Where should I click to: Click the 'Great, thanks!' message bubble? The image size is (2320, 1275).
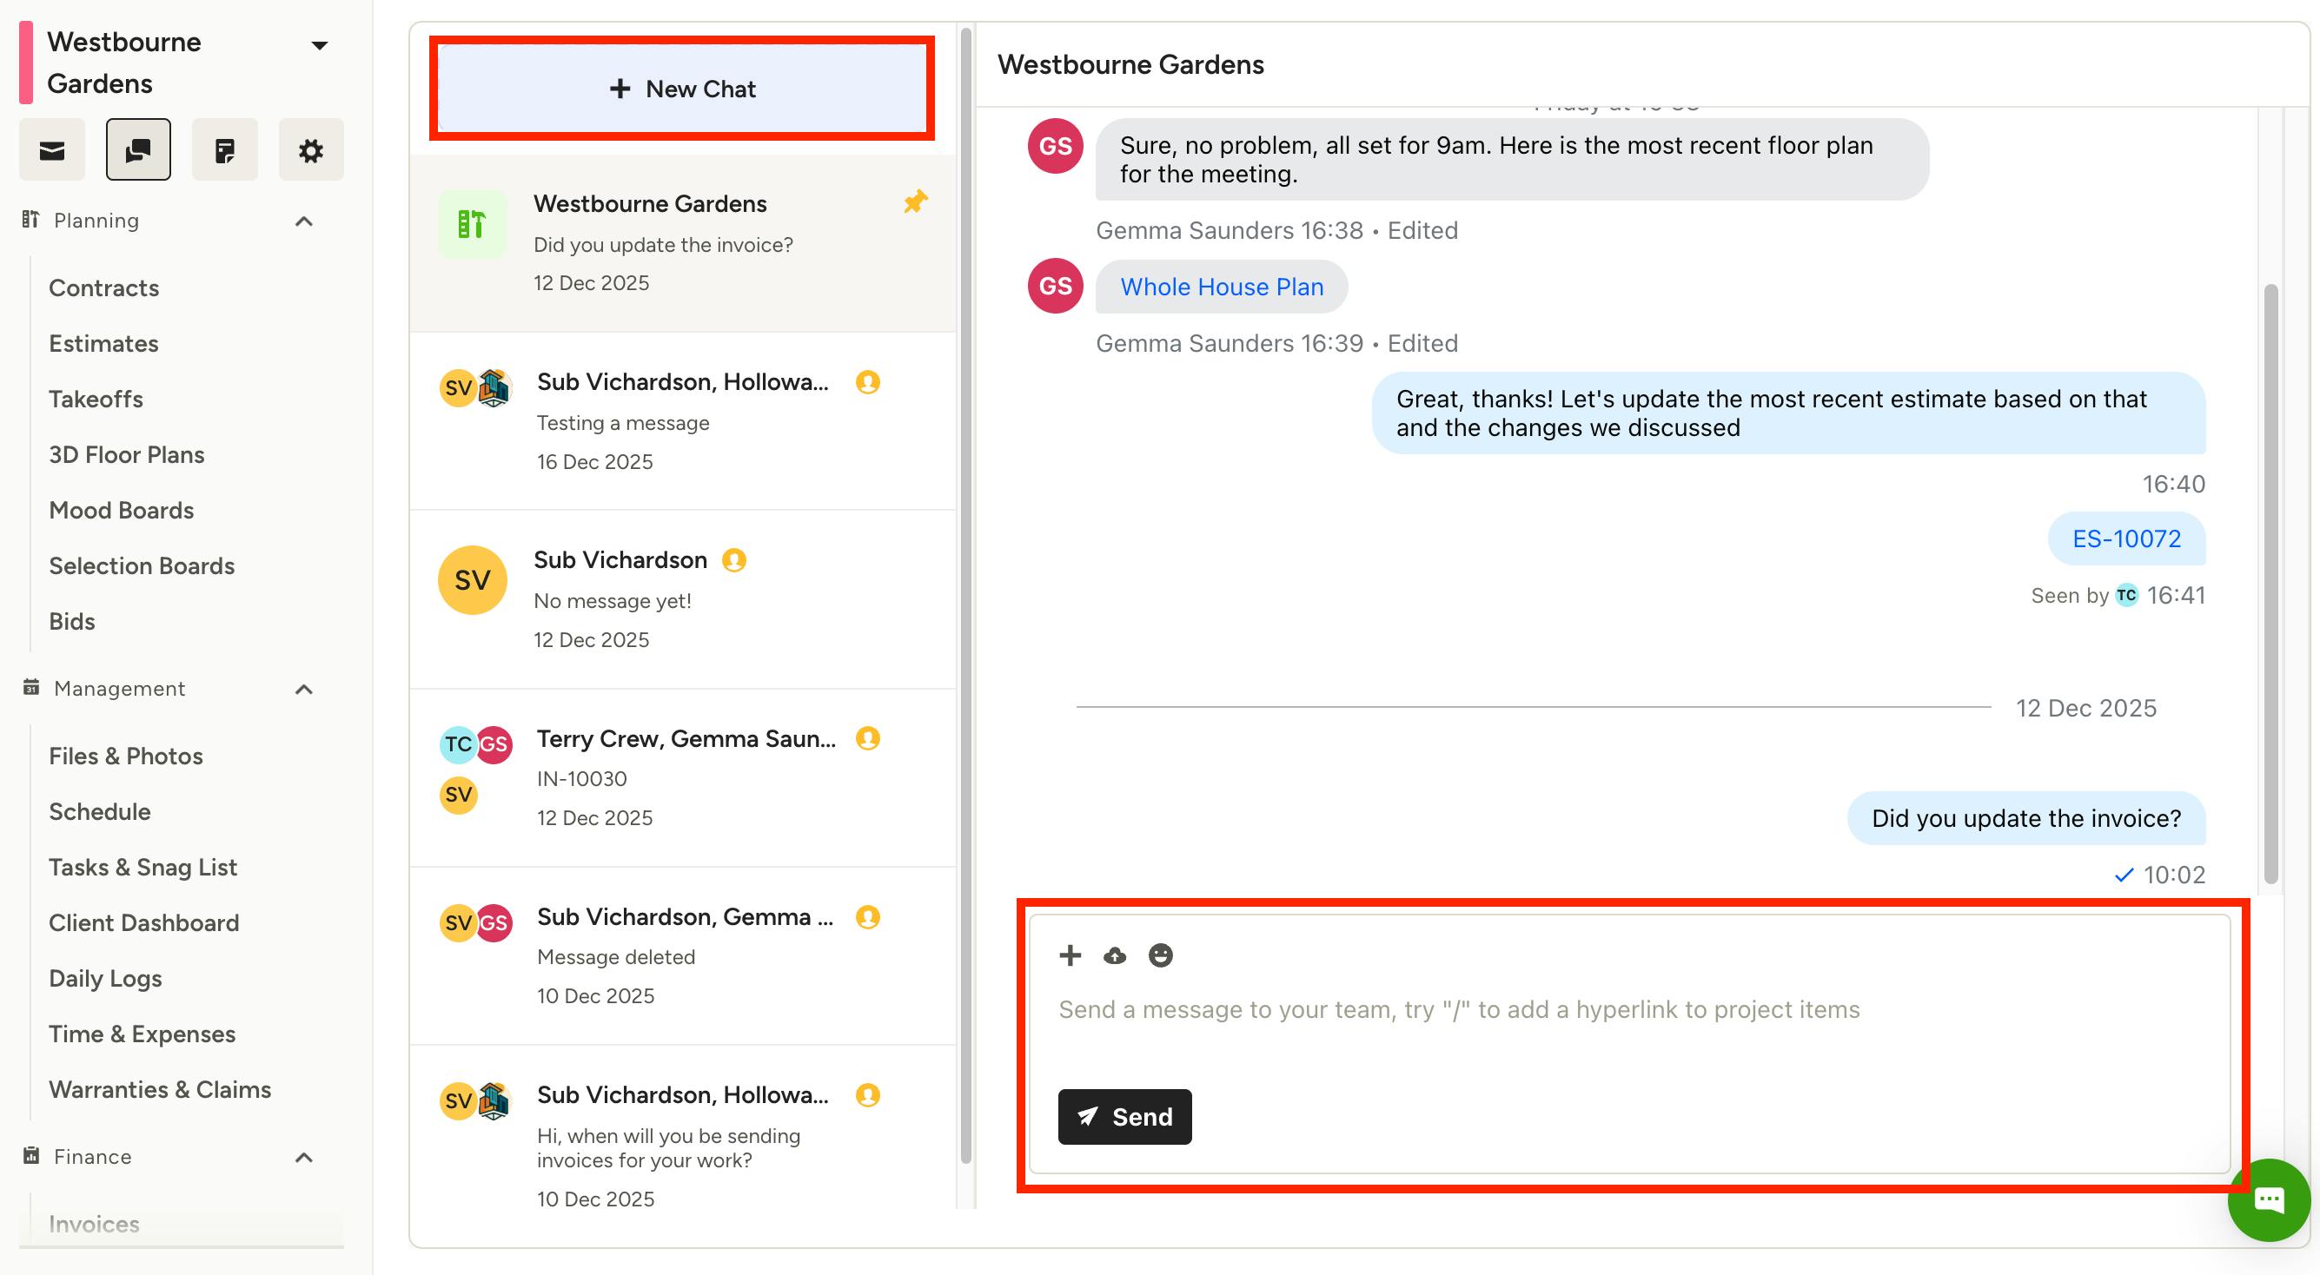(x=1787, y=413)
